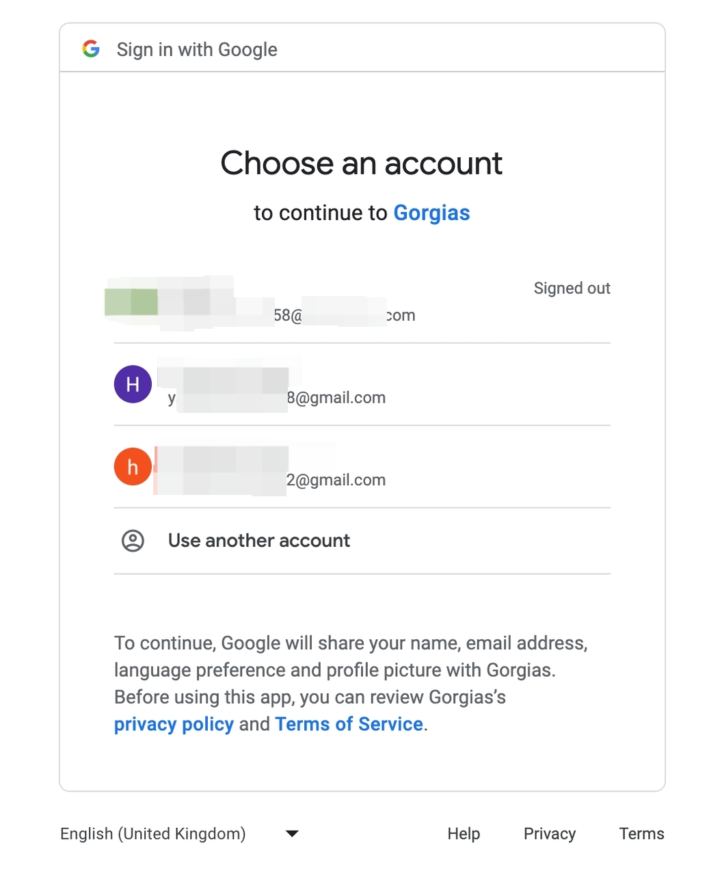Open the Terms of Service link
The image size is (722, 875).
(349, 725)
